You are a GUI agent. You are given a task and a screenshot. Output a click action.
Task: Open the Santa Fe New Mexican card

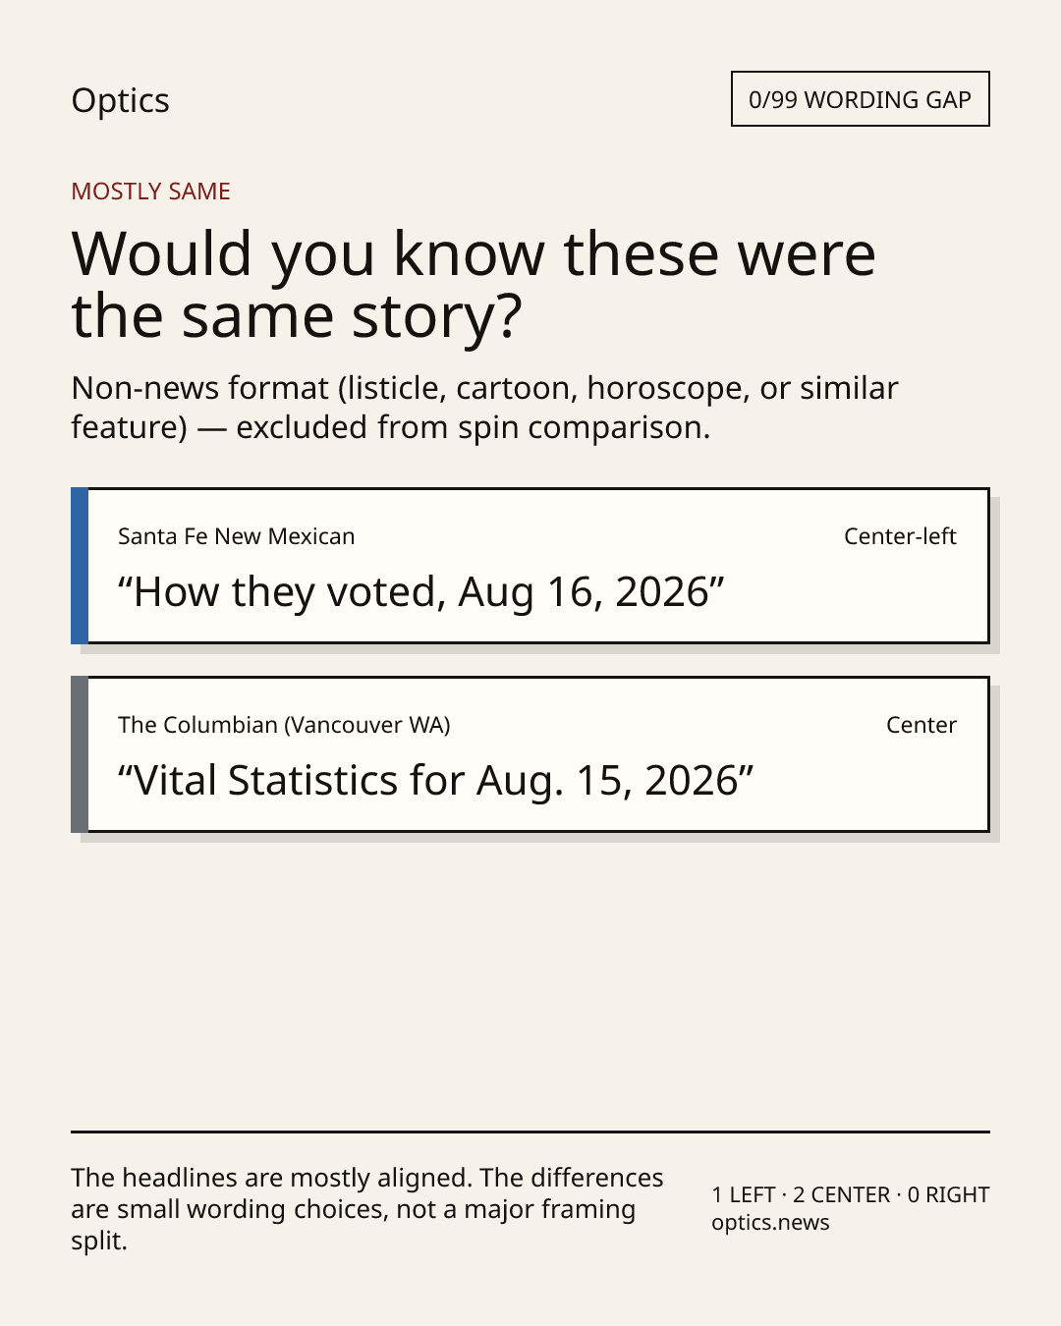coord(530,566)
